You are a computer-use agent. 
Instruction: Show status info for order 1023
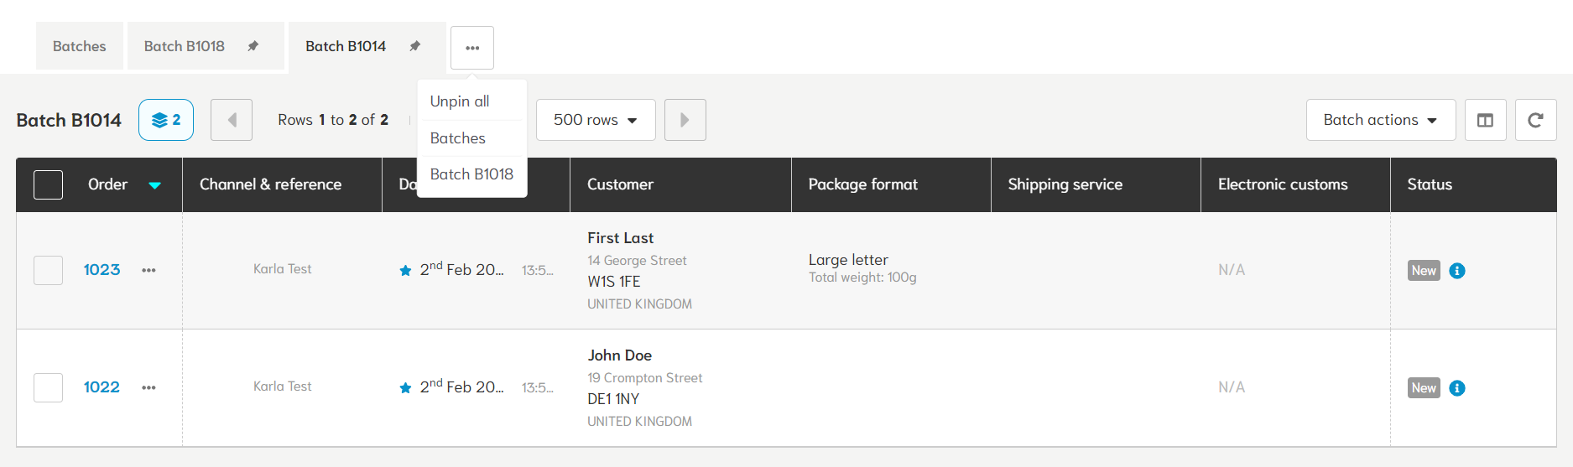click(1457, 271)
